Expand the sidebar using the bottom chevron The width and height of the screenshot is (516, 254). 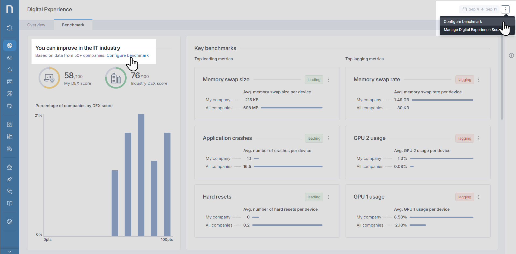[x=10, y=251]
